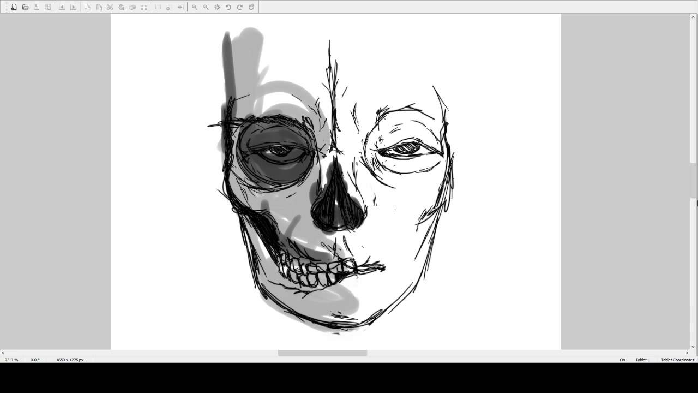Click the scroll down arrow

(x=694, y=347)
